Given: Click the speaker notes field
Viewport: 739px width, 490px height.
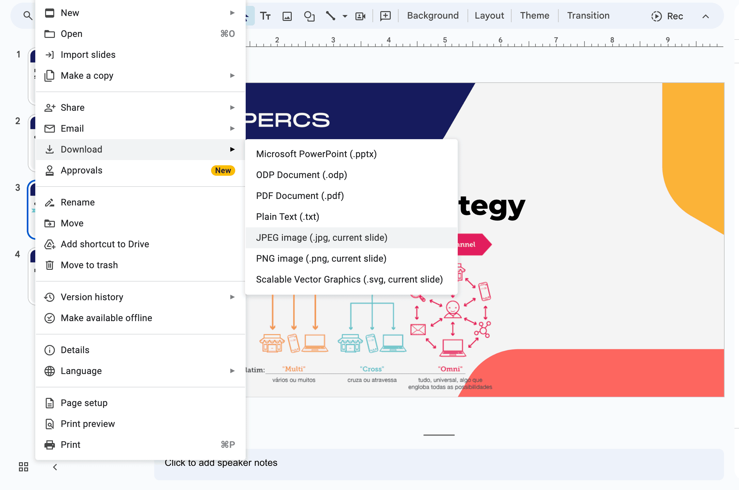Looking at the screenshot, I should (439, 464).
